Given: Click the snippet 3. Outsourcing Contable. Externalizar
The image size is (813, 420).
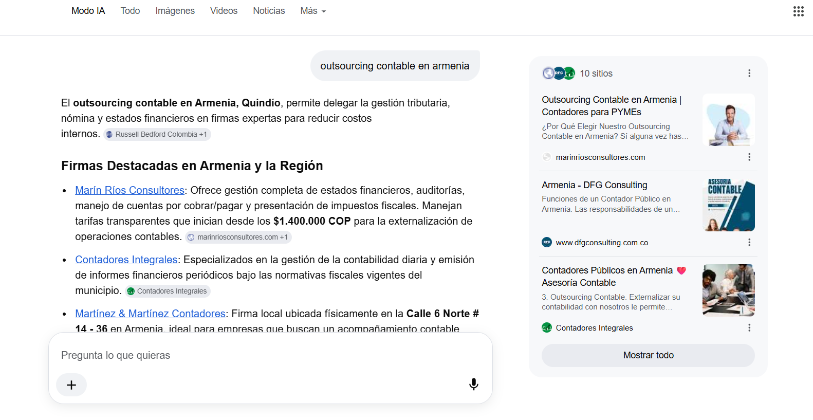Looking at the screenshot, I should pyautogui.click(x=611, y=302).
